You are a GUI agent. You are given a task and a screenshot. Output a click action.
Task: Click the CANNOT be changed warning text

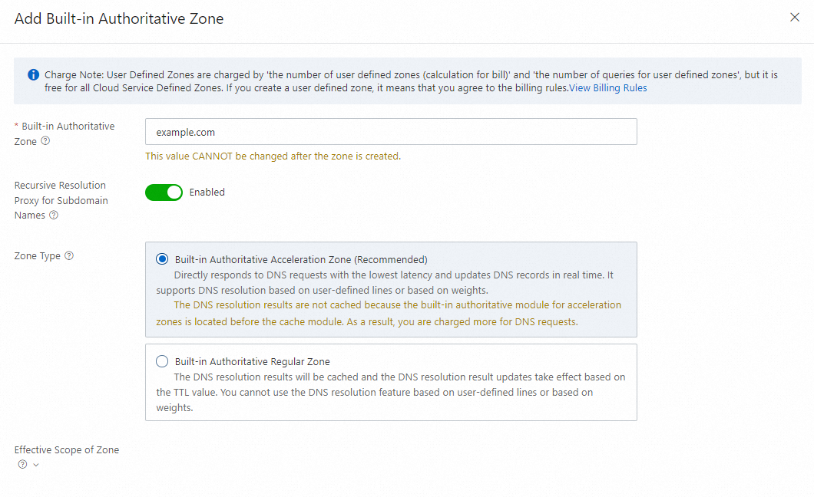pyautogui.click(x=273, y=156)
